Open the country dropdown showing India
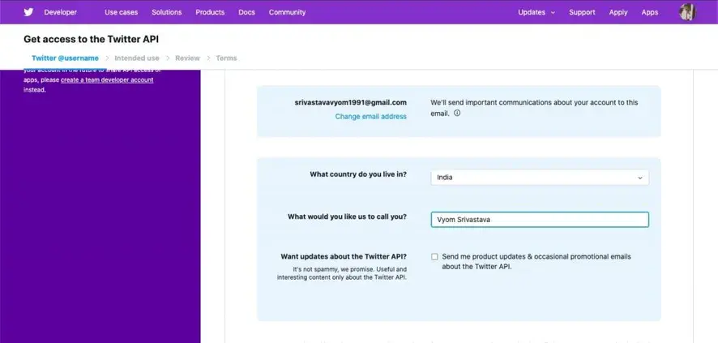Screen dimensions: 718x343 540,178
